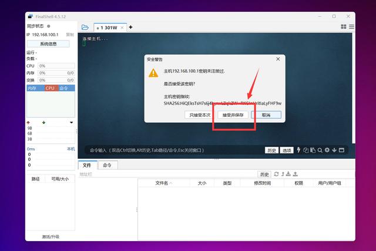Maximize the FinalShell window

point(334,16)
